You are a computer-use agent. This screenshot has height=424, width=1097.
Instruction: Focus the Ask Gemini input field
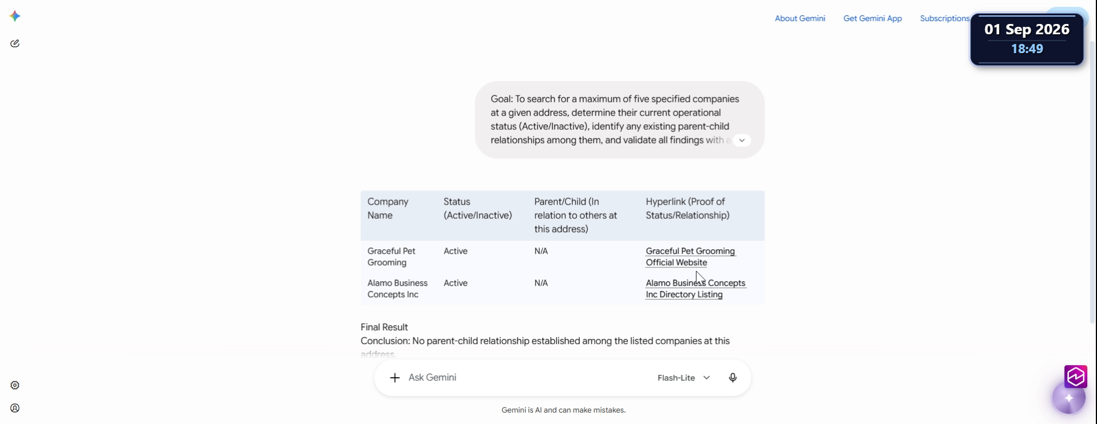click(526, 378)
